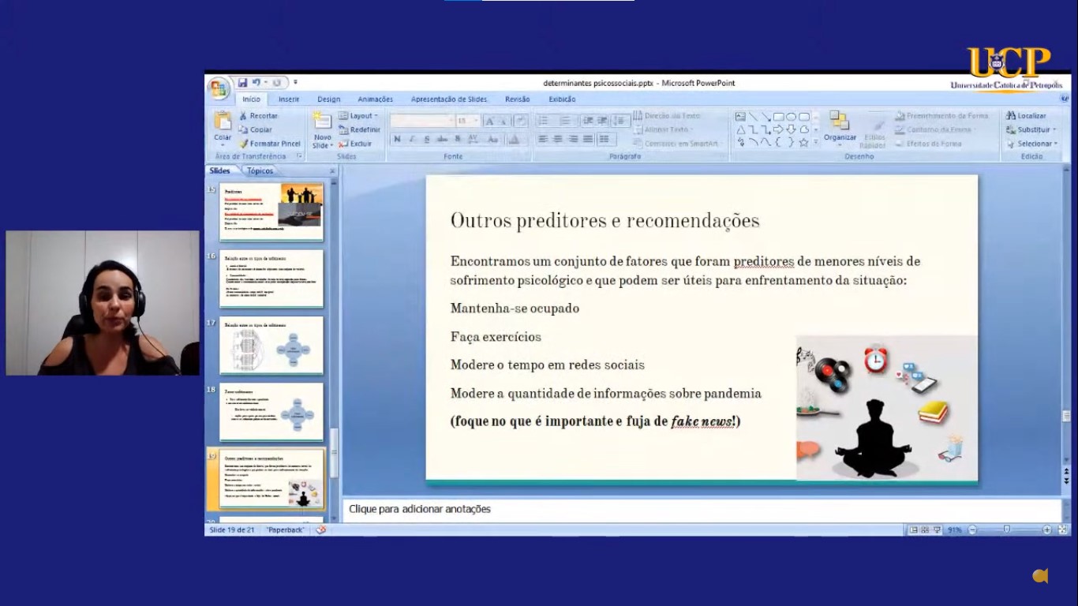The image size is (1078, 606).
Task: Select the triangle shape in gallery
Action: tap(741, 129)
